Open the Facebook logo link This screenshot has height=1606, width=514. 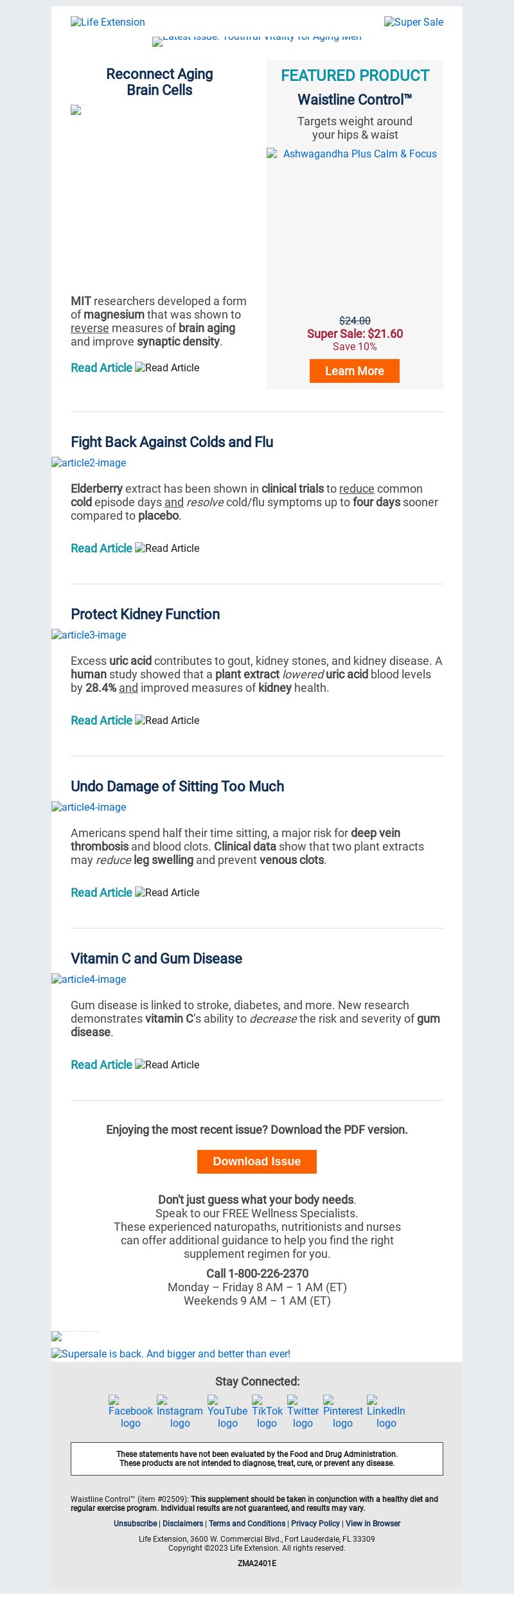coord(130,1412)
